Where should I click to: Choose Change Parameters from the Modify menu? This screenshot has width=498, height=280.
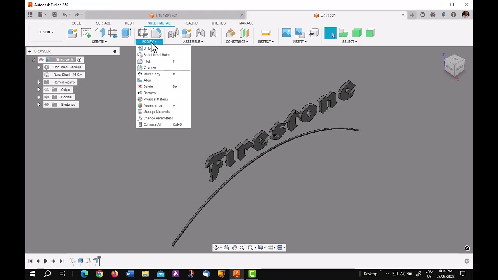163,118
